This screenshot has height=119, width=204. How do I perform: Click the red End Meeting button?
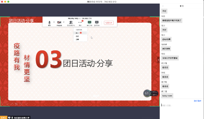(x=109, y=23)
